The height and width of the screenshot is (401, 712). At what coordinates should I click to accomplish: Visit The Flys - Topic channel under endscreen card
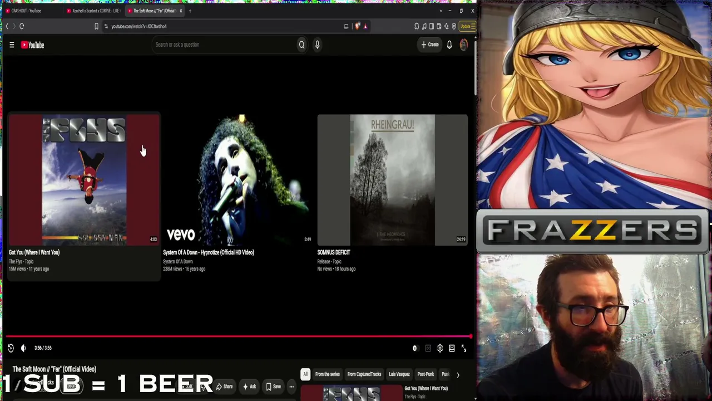point(21,262)
